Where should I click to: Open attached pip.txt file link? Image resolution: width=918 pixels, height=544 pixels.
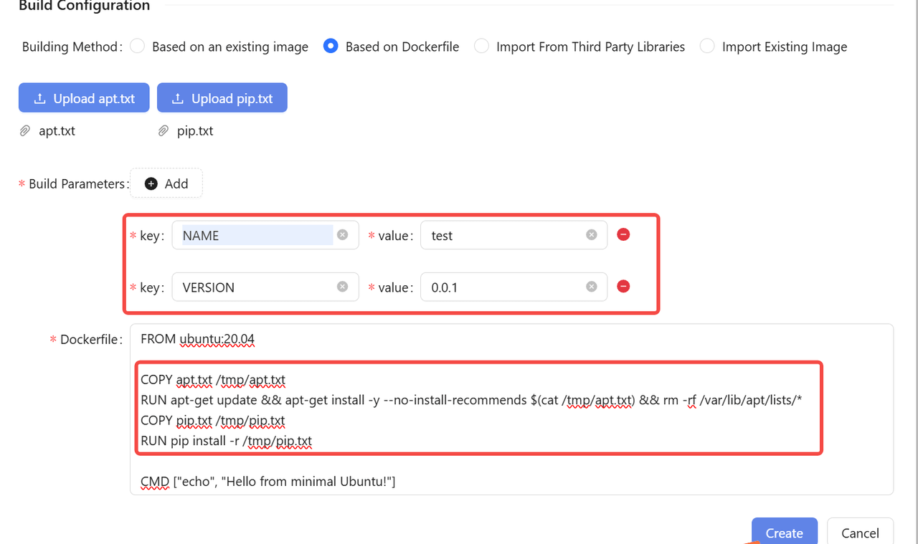tap(195, 131)
